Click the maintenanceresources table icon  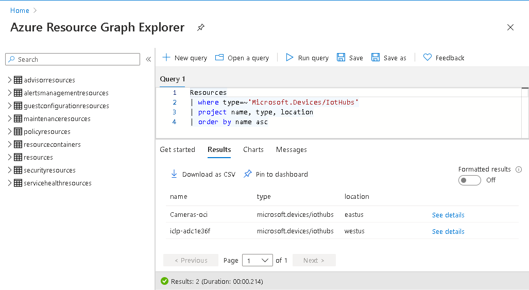(18, 118)
